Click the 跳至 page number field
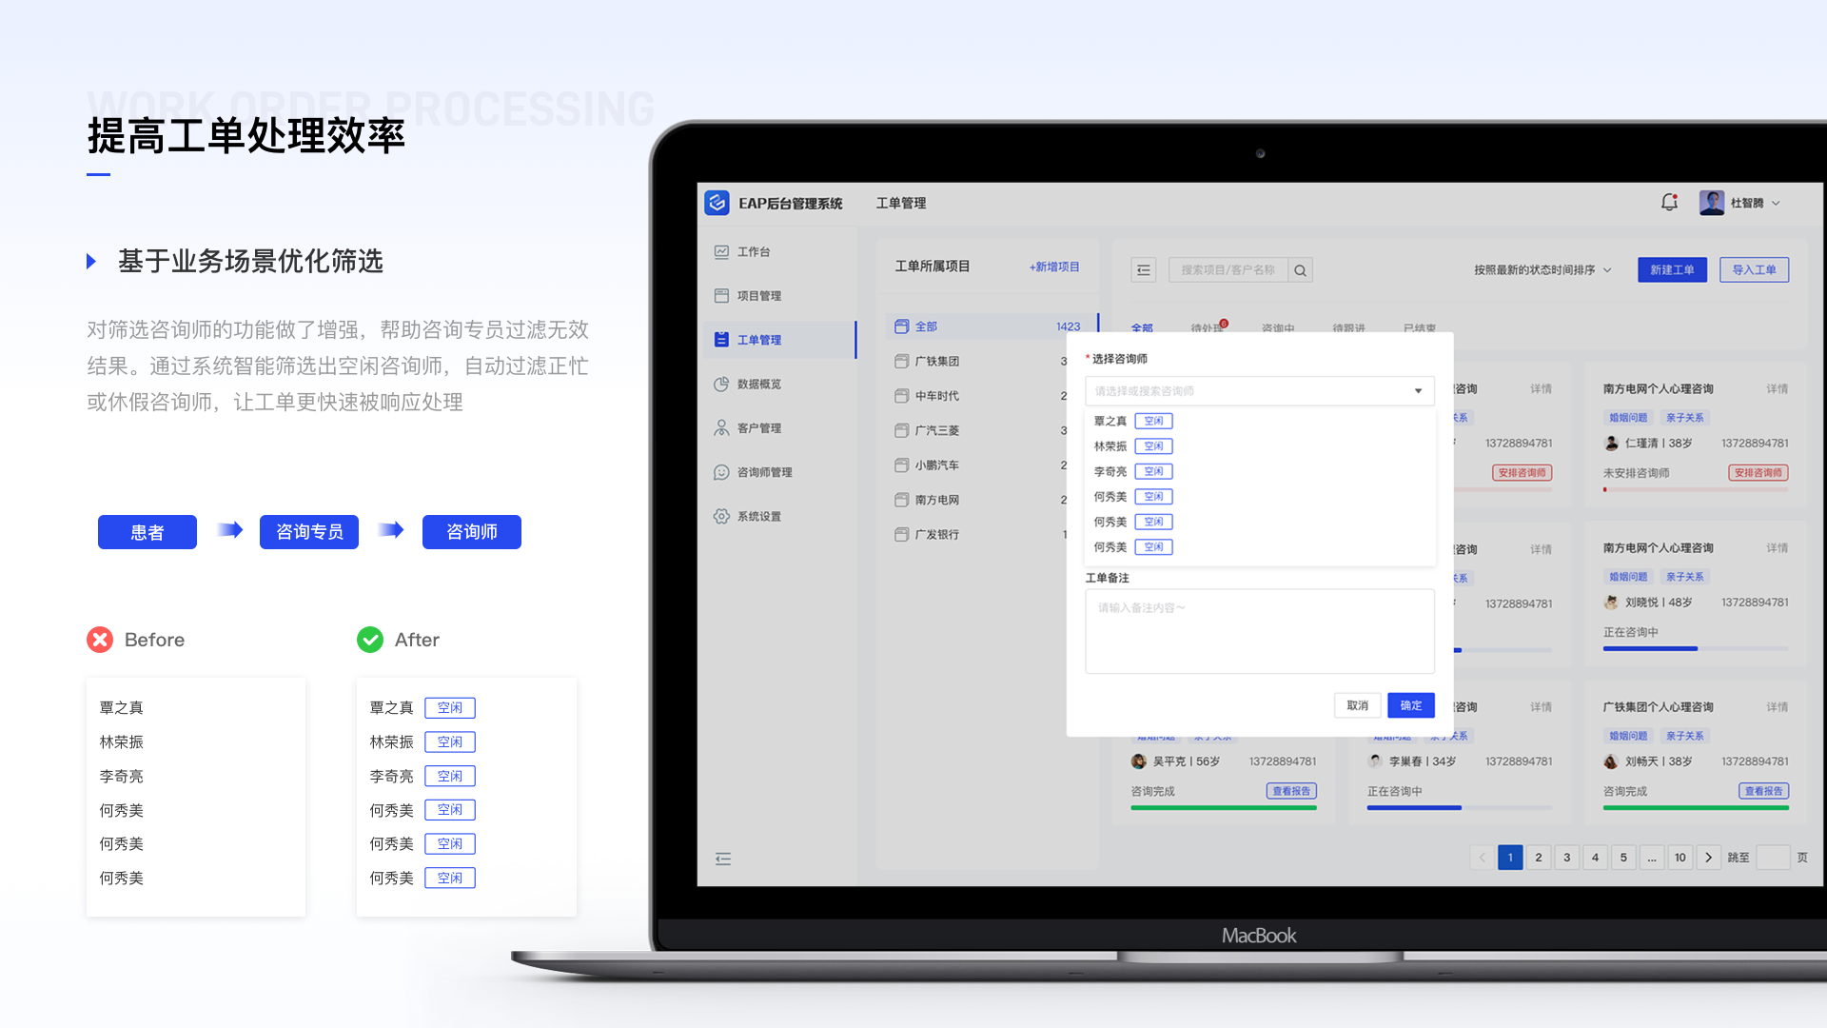The height and width of the screenshot is (1028, 1827). coord(1773,858)
